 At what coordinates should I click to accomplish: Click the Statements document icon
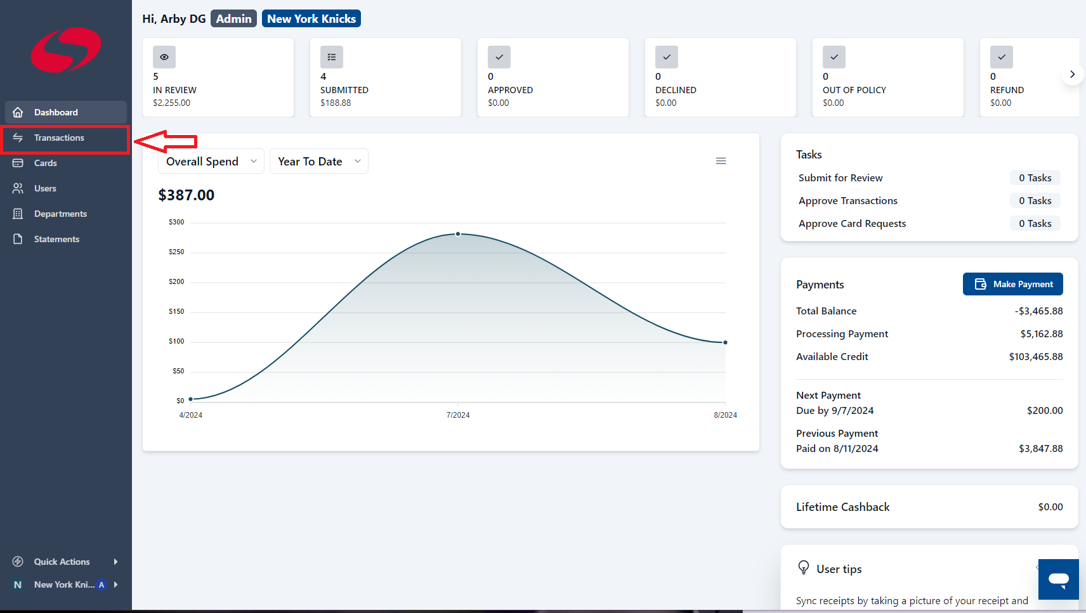click(18, 239)
